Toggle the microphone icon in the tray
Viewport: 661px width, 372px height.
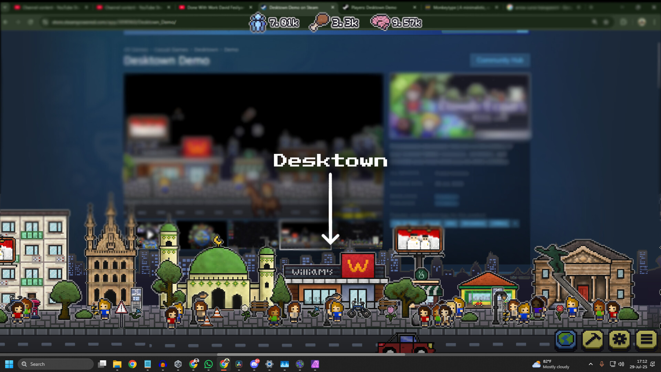pyautogui.click(x=602, y=364)
